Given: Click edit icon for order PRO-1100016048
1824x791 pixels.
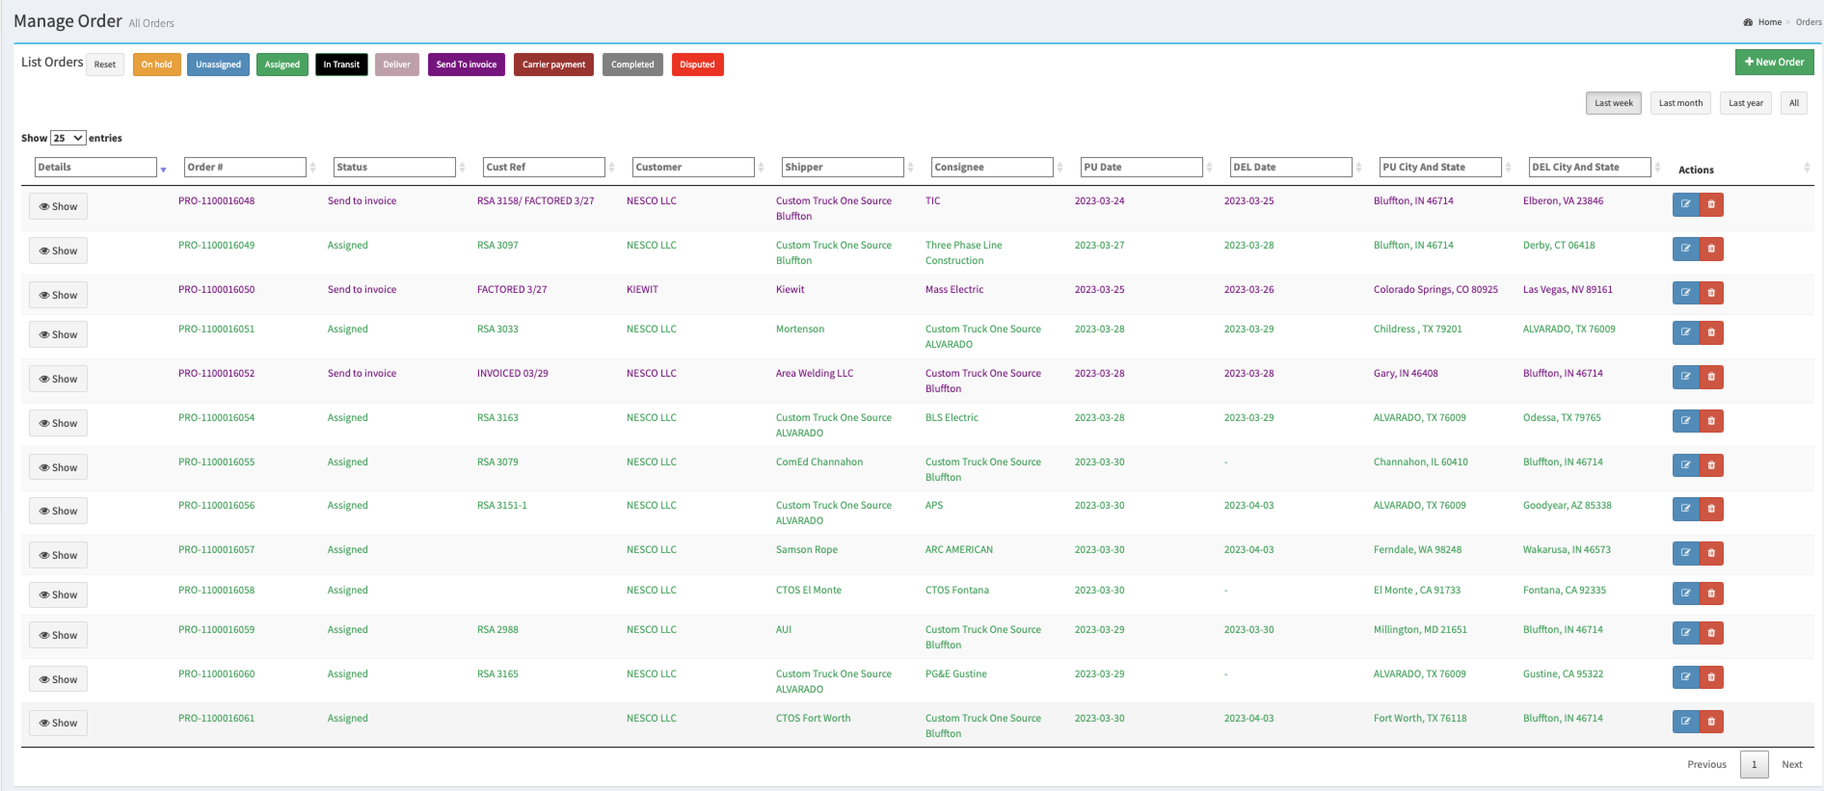Looking at the screenshot, I should point(1685,204).
